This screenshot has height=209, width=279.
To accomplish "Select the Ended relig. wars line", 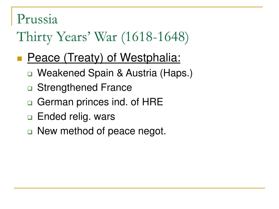I will coord(76,117).
